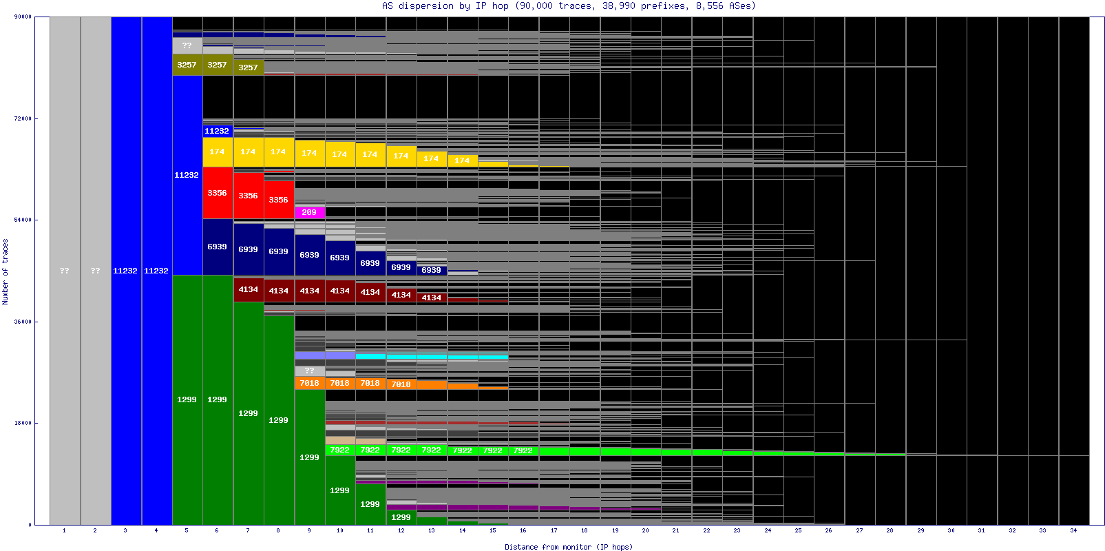Image resolution: width=1105 pixels, height=551 pixels.
Task: Click the 'Distance from monitor (IP hops)' axis label
Action: pos(569,547)
